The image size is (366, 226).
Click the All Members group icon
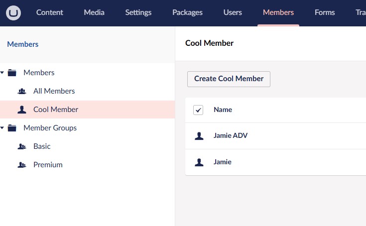(22, 91)
